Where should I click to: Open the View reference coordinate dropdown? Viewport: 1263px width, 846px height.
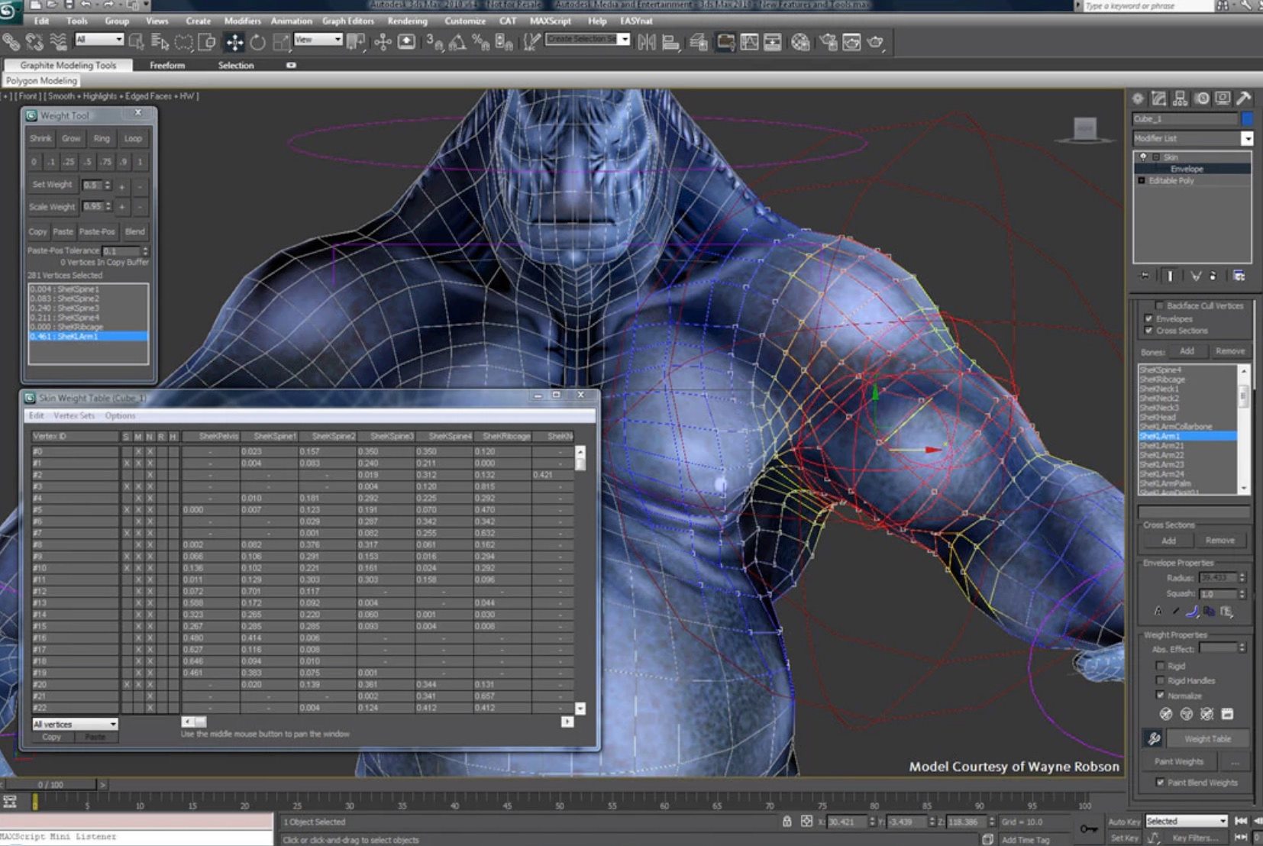point(318,40)
